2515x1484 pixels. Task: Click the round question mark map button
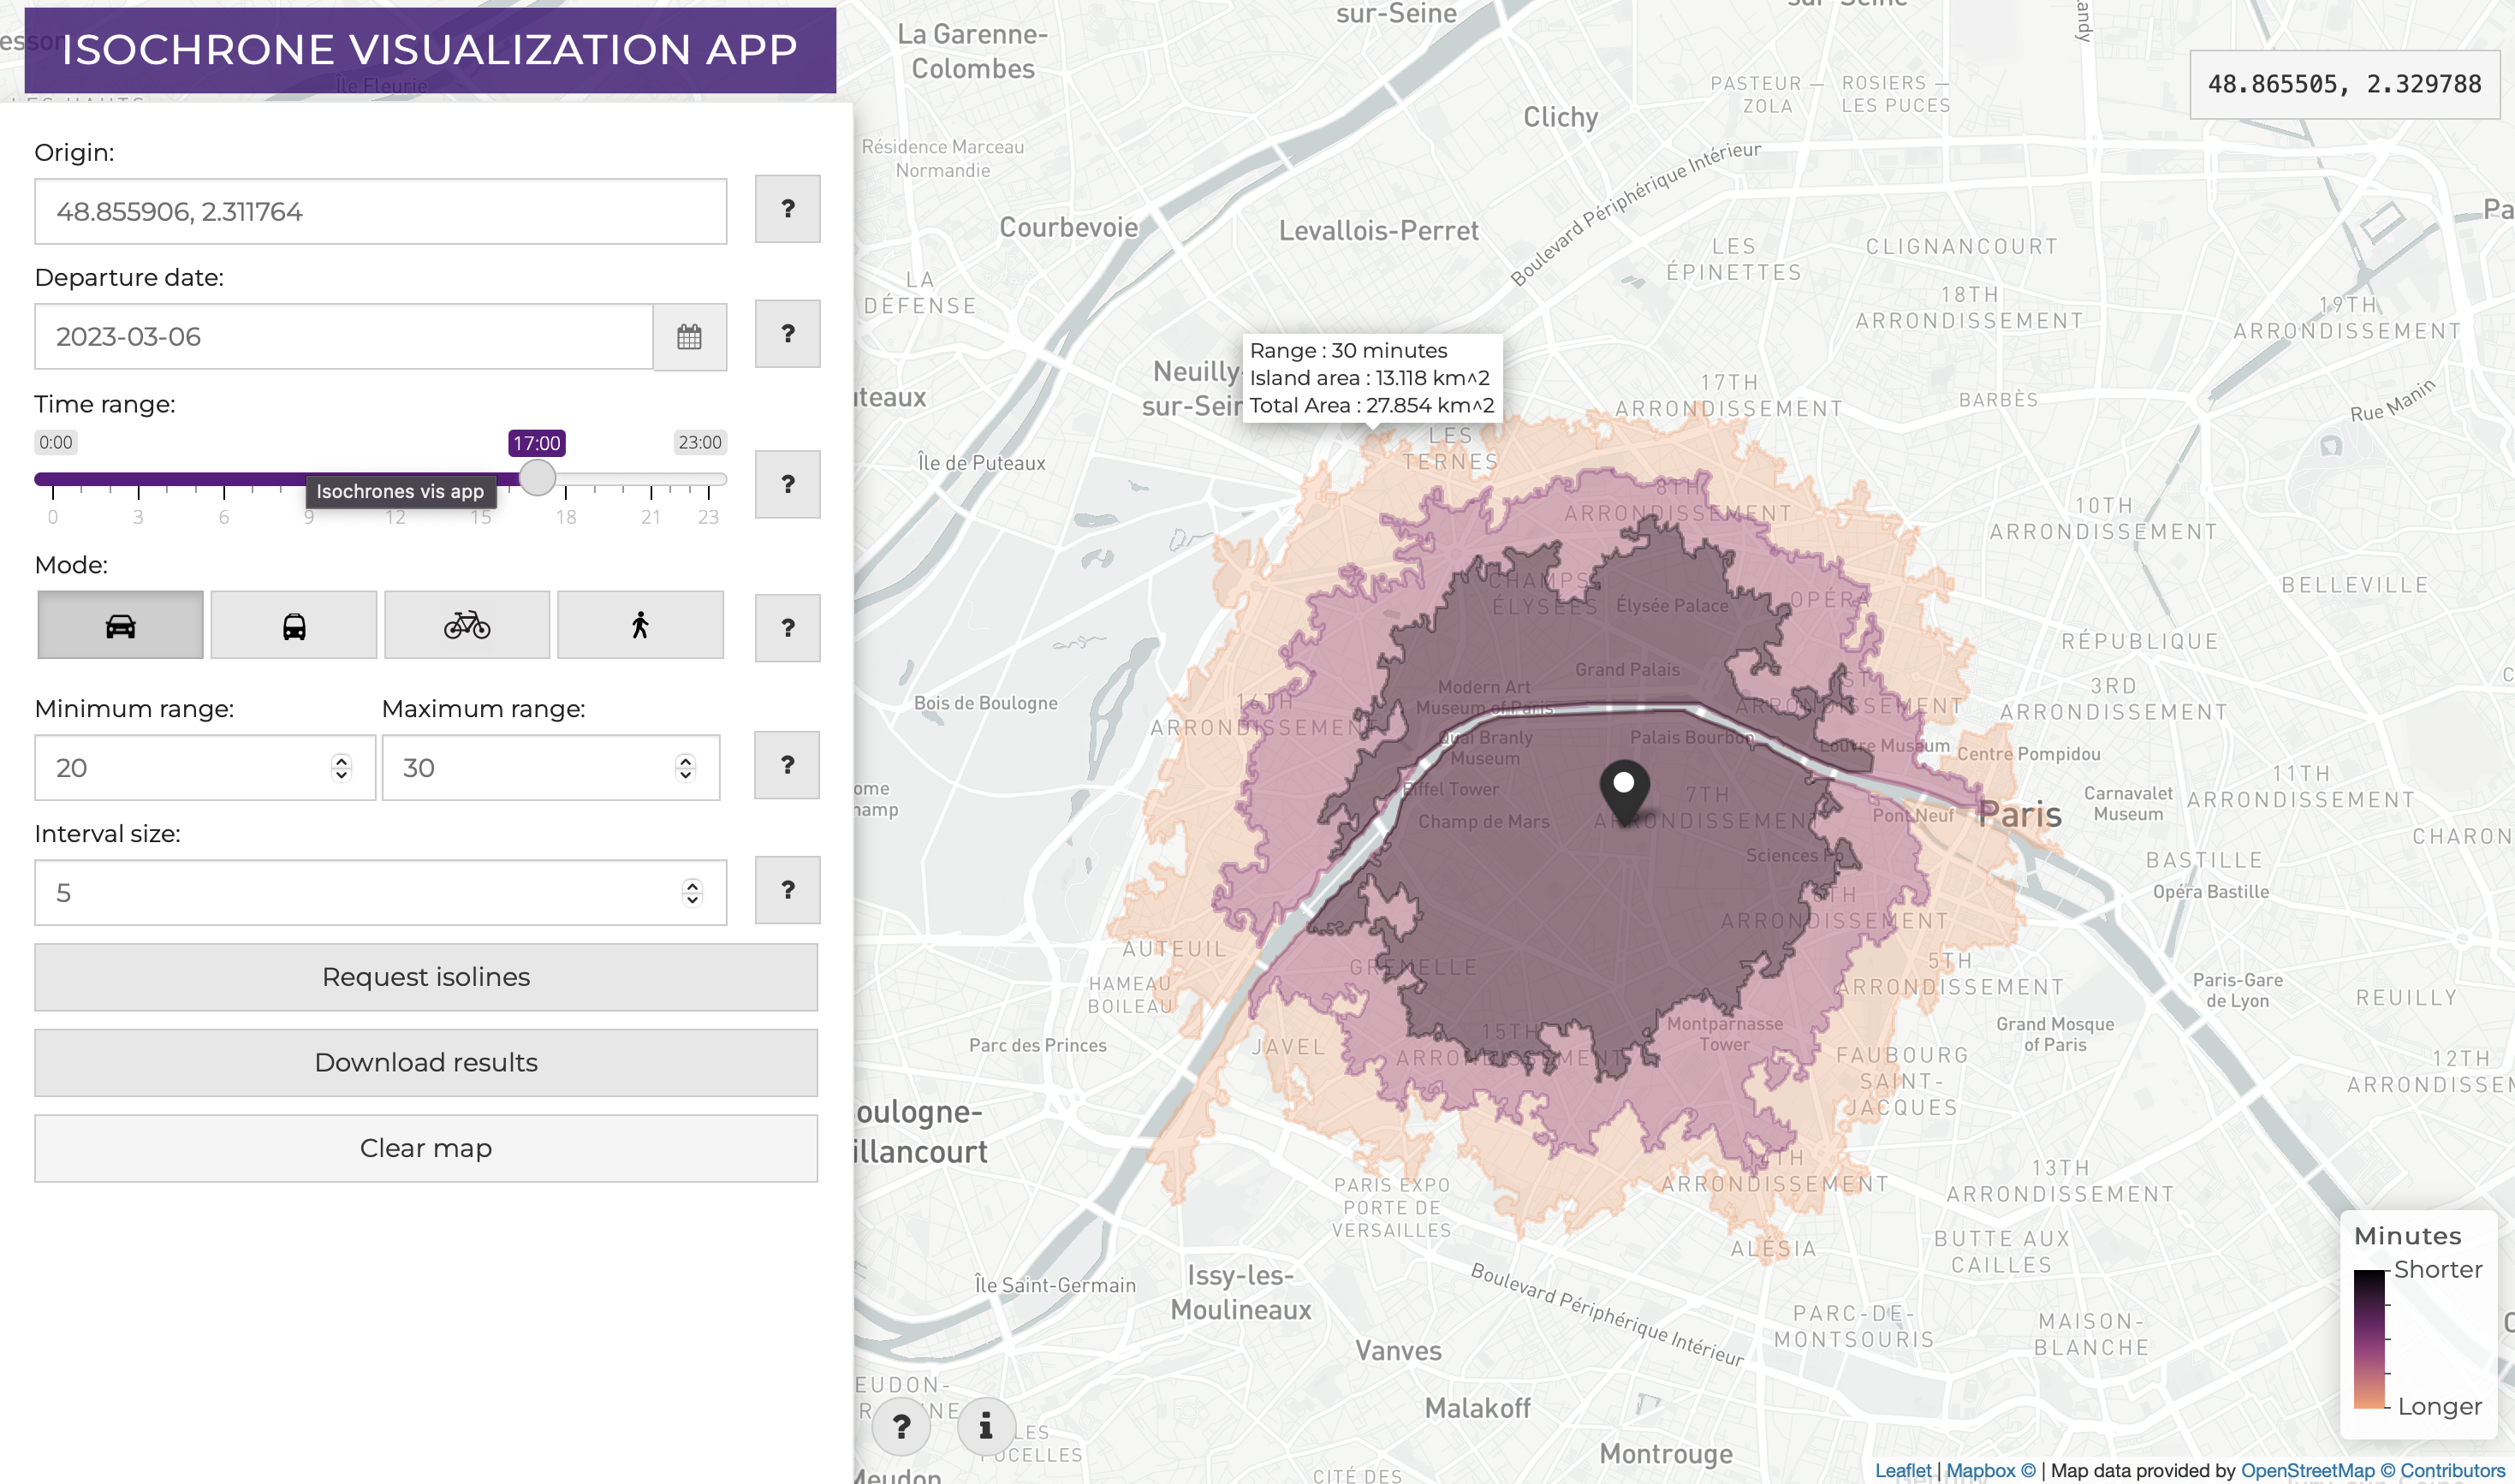[x=901, y=1426]
